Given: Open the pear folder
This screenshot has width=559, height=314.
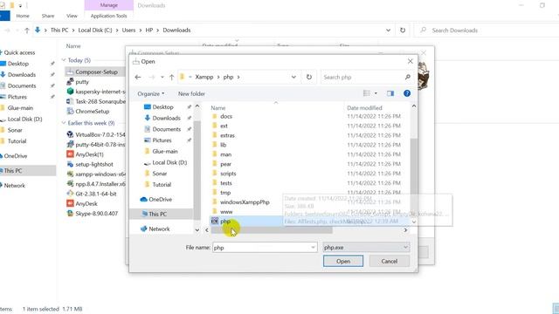Looking at the screenshot, I should click(x=225, y=164).
